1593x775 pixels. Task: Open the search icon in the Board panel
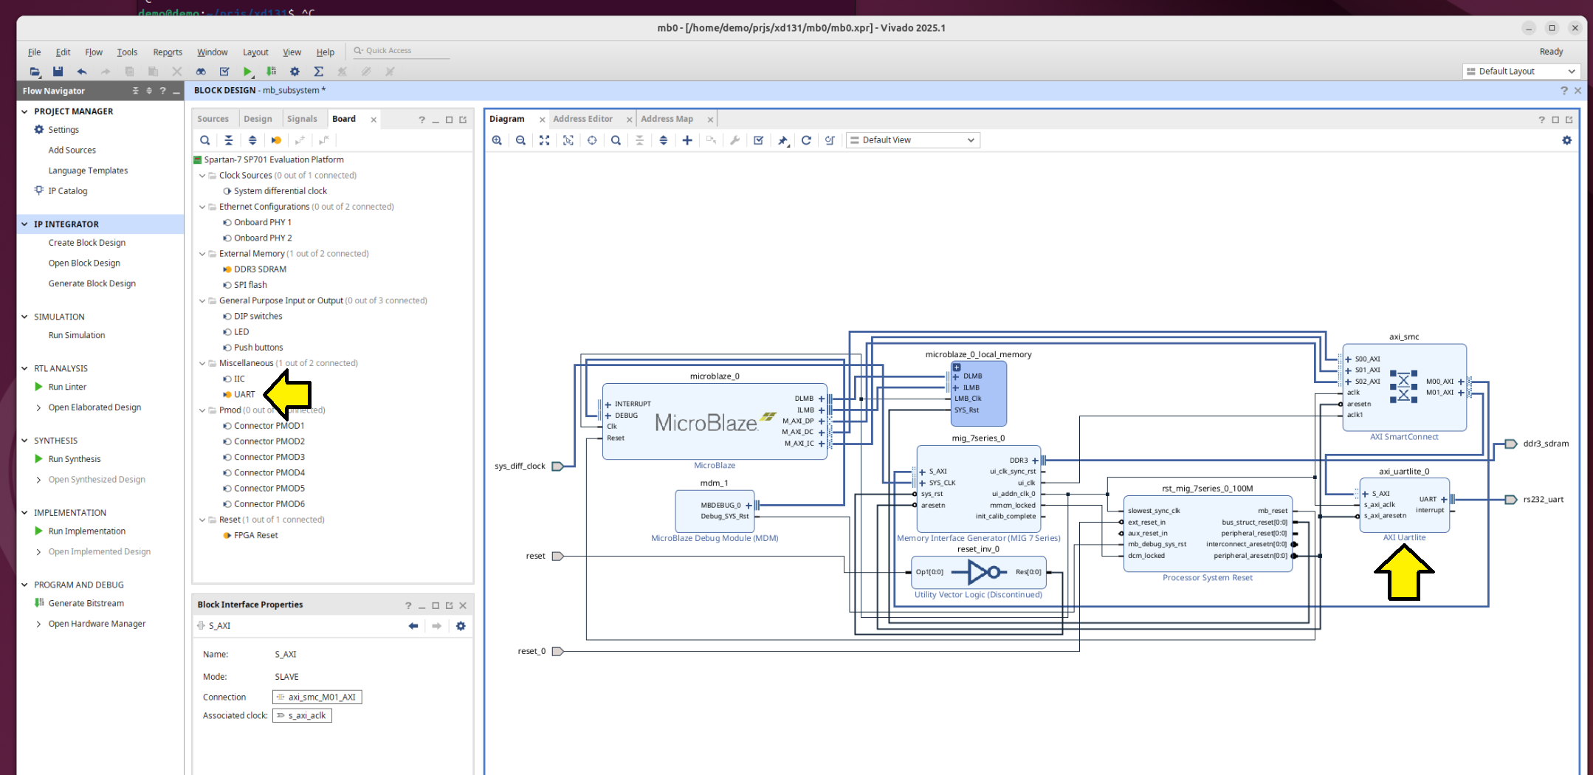(x=204, y=139)
